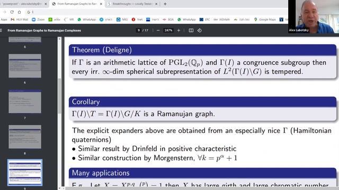This screenshot has width=339, height=190.
Task: Open the Zoom bookmark
Action: click(38, 20)
